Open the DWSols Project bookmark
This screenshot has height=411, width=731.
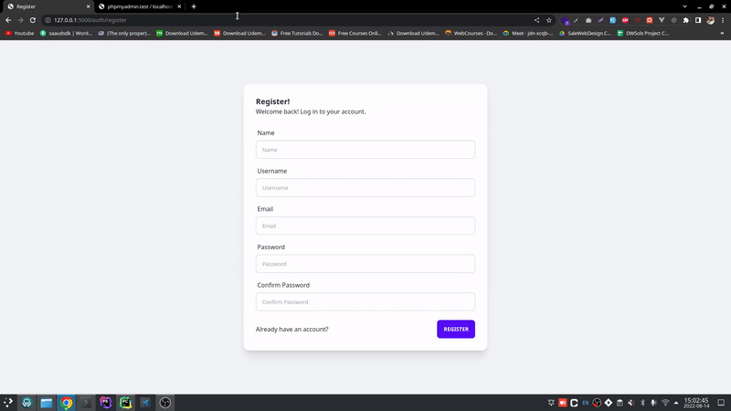(x=643, y=33)
